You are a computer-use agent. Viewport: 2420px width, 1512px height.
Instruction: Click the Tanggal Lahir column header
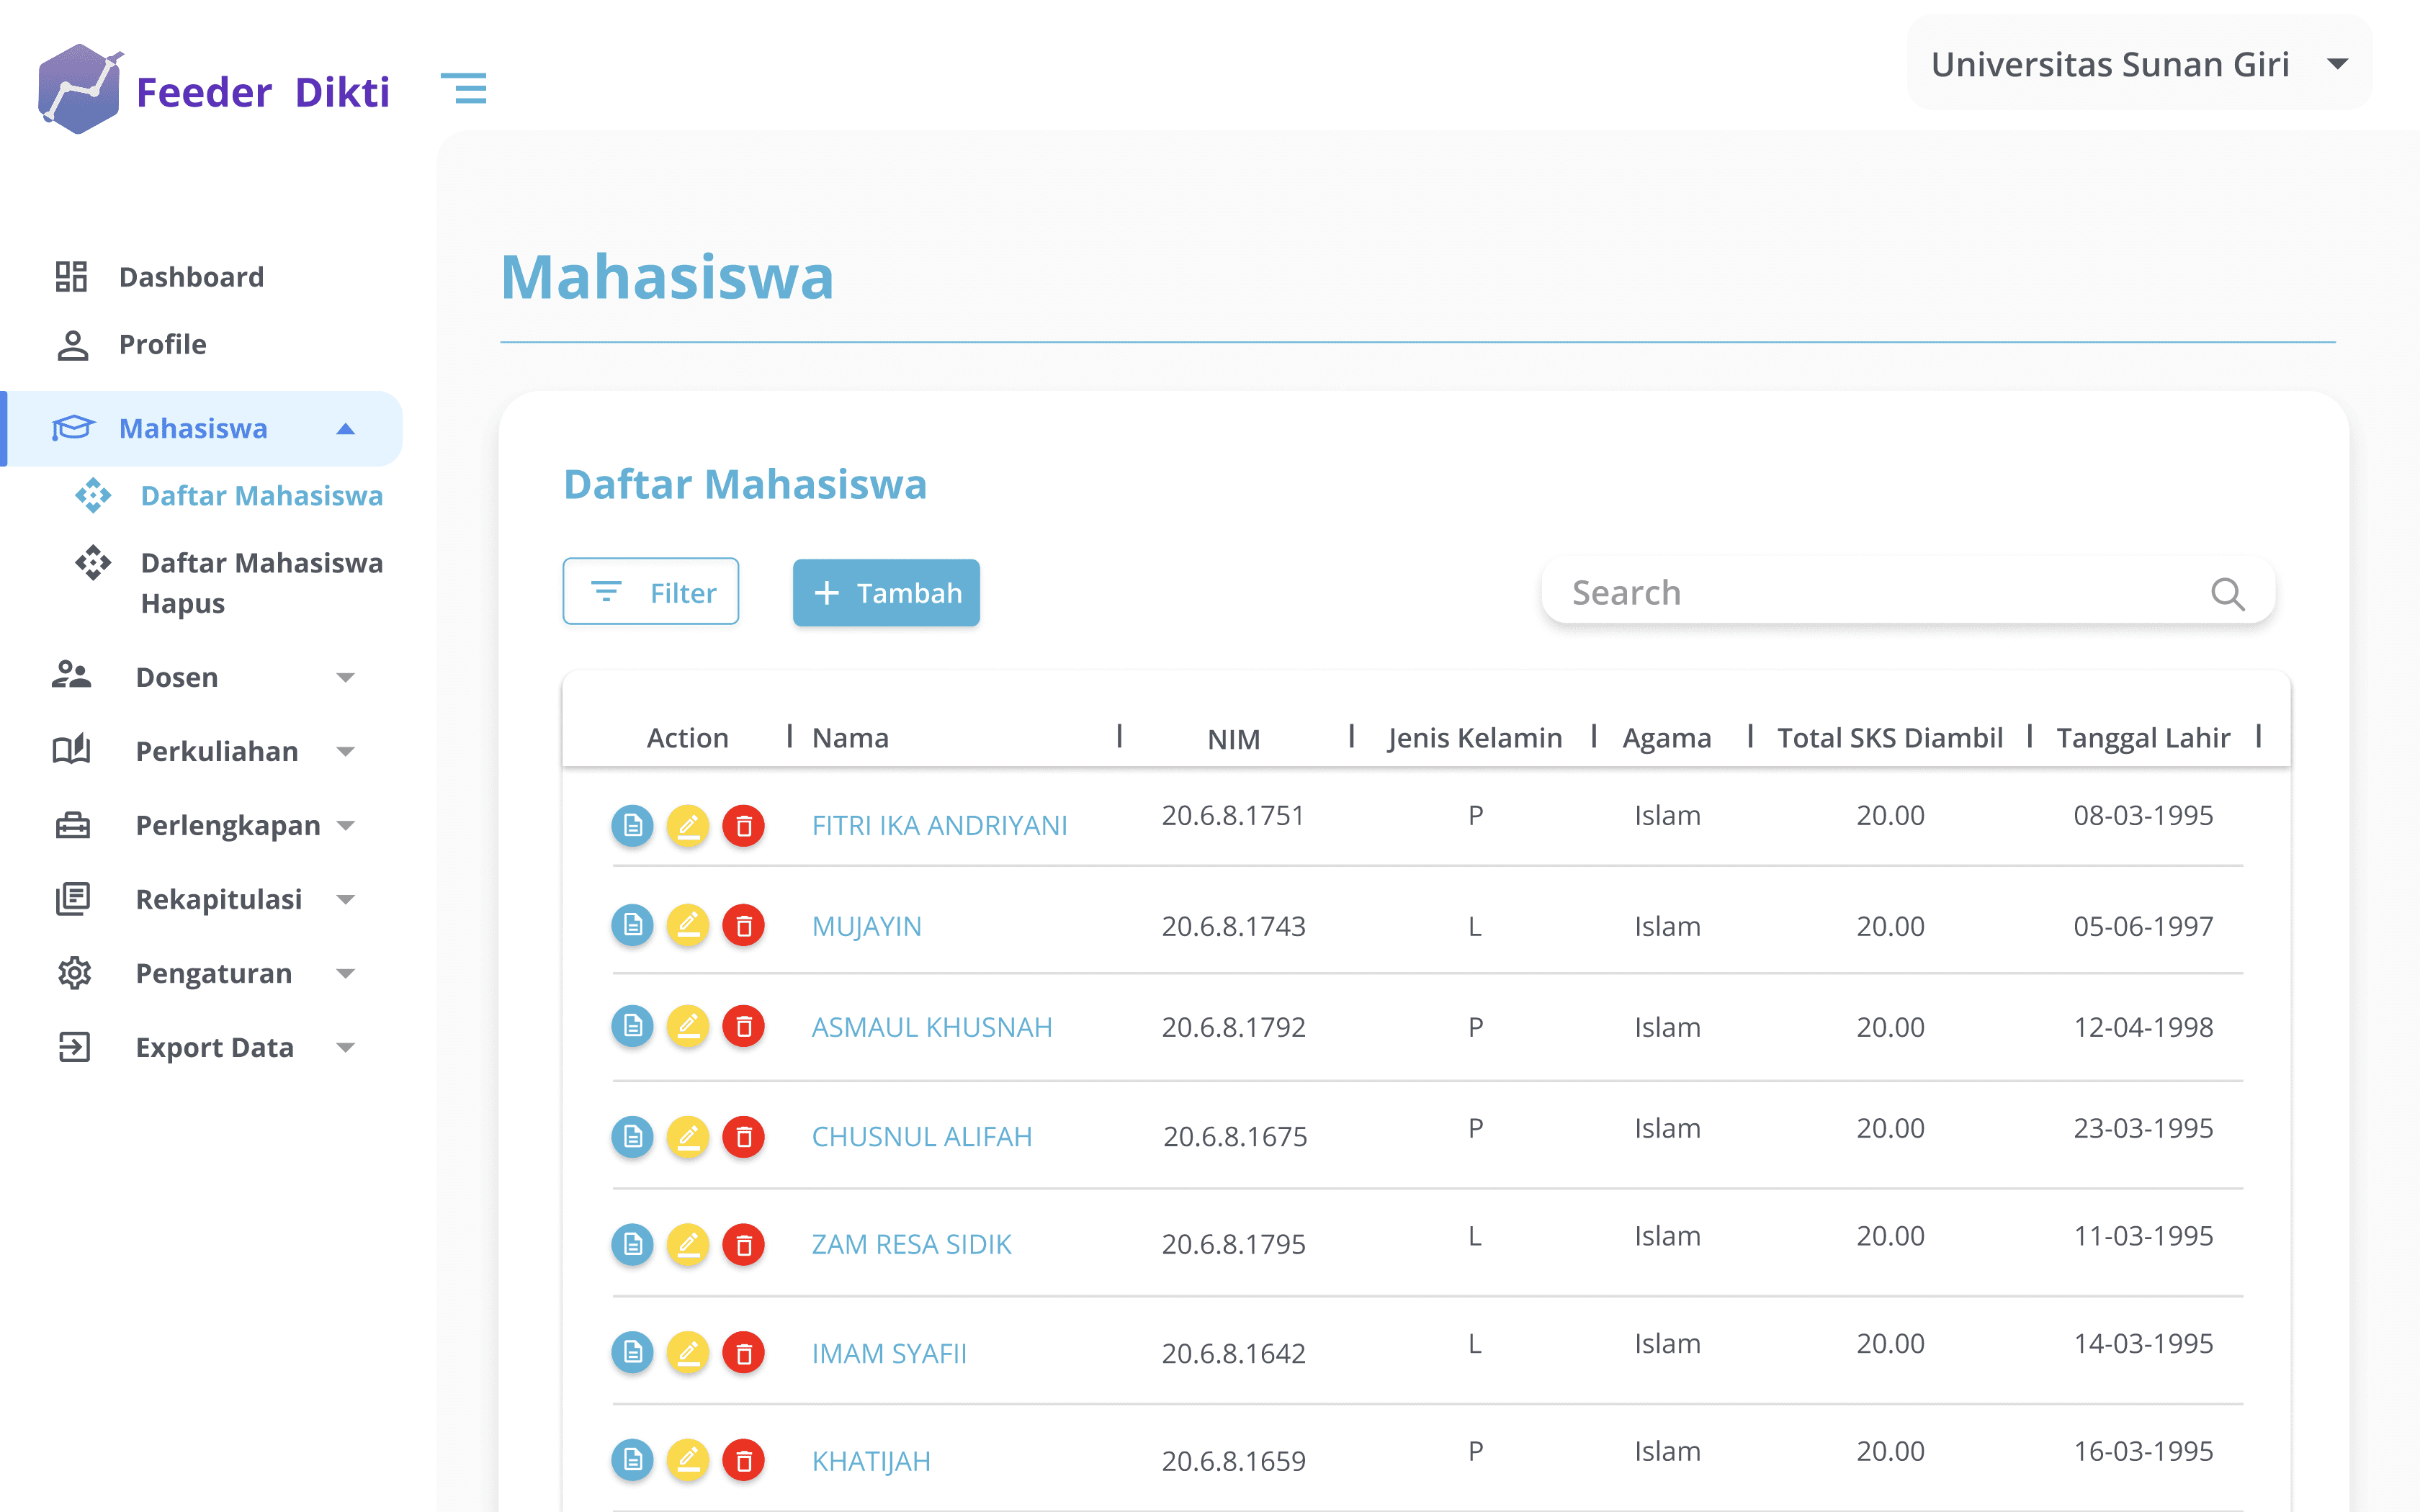point(2143,738)
